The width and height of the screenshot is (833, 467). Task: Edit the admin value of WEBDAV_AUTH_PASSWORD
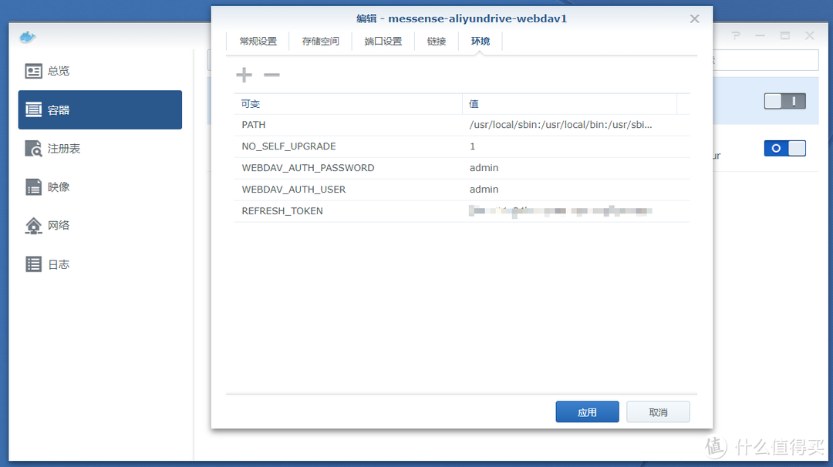click(x=484, y=168)
